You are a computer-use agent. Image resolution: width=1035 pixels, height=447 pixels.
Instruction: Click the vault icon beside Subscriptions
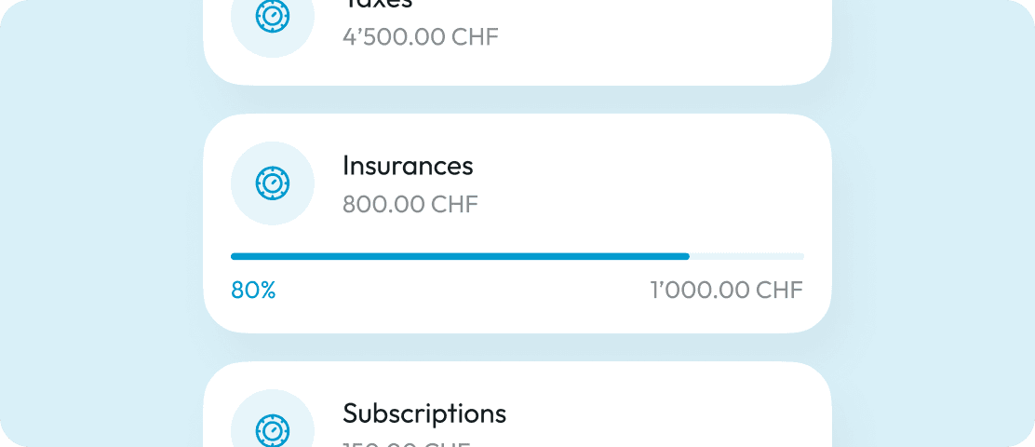[273, 429]
